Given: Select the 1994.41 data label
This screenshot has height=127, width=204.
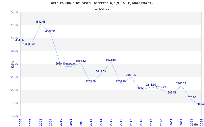Looking at the screenshot, I should pyautogui.click(x=141, y=88).
